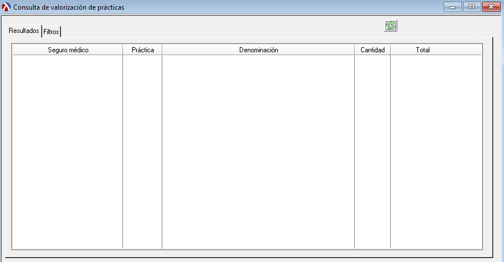Sort by the Cantidad column header
Viewport: 504px width, 262px height.
(x=372, y=50)
